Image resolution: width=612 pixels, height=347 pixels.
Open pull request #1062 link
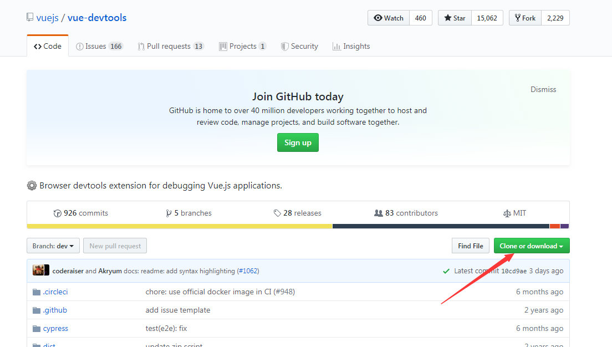(x=248, y=271)
